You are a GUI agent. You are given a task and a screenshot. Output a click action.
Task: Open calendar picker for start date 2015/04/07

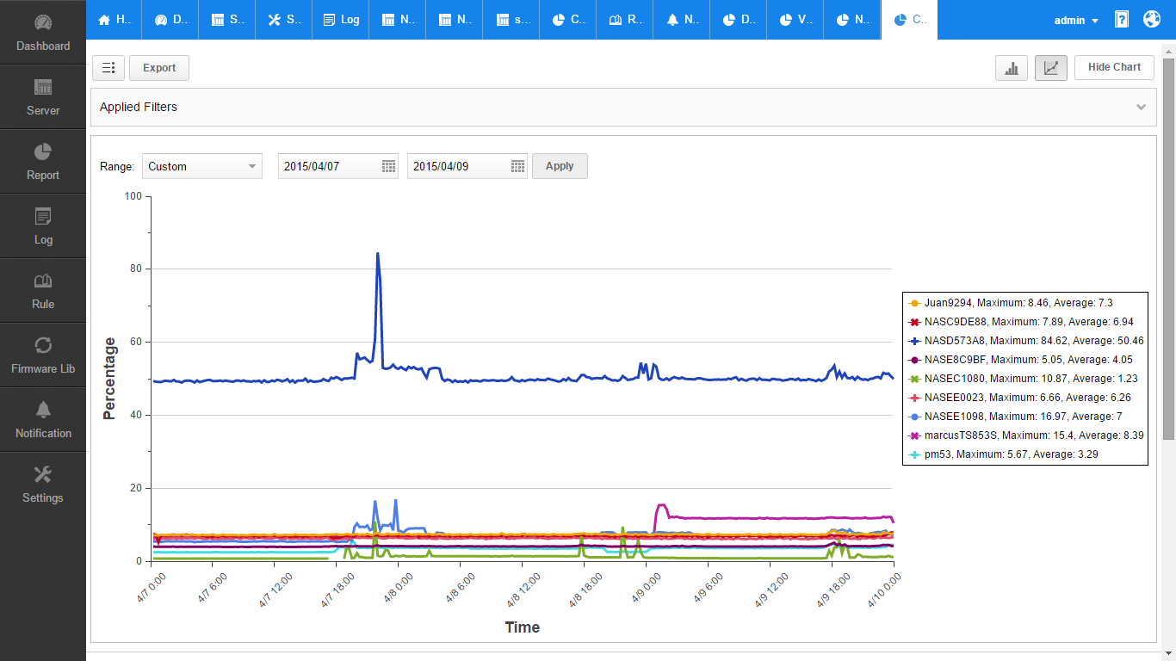click(388, 166)
